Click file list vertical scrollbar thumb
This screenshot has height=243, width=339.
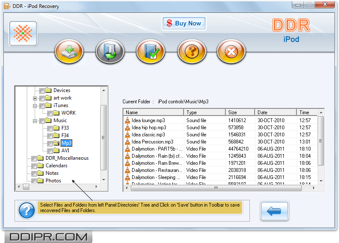(321, 141)
